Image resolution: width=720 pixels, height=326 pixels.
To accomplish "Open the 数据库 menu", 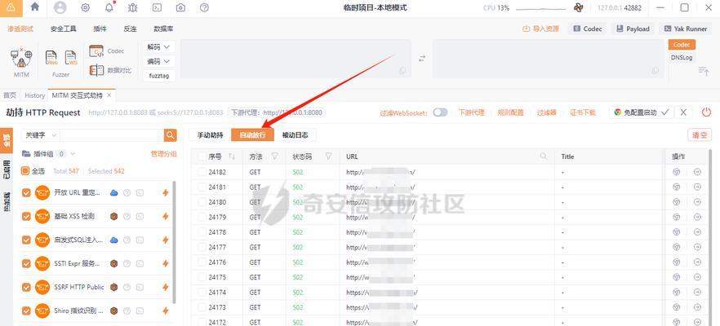I will coord(163,29).
